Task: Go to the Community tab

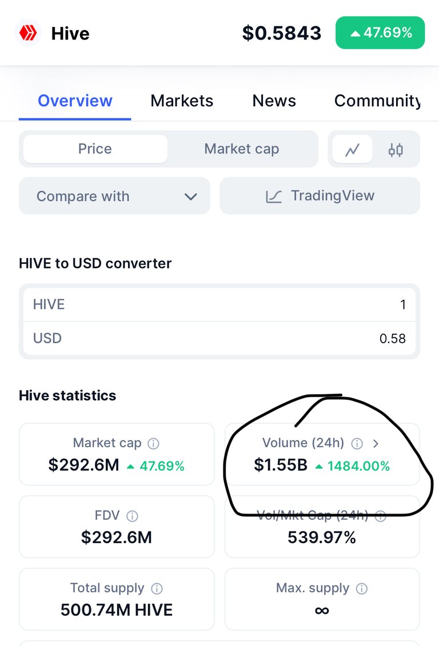Action: (x=378, y=101)
